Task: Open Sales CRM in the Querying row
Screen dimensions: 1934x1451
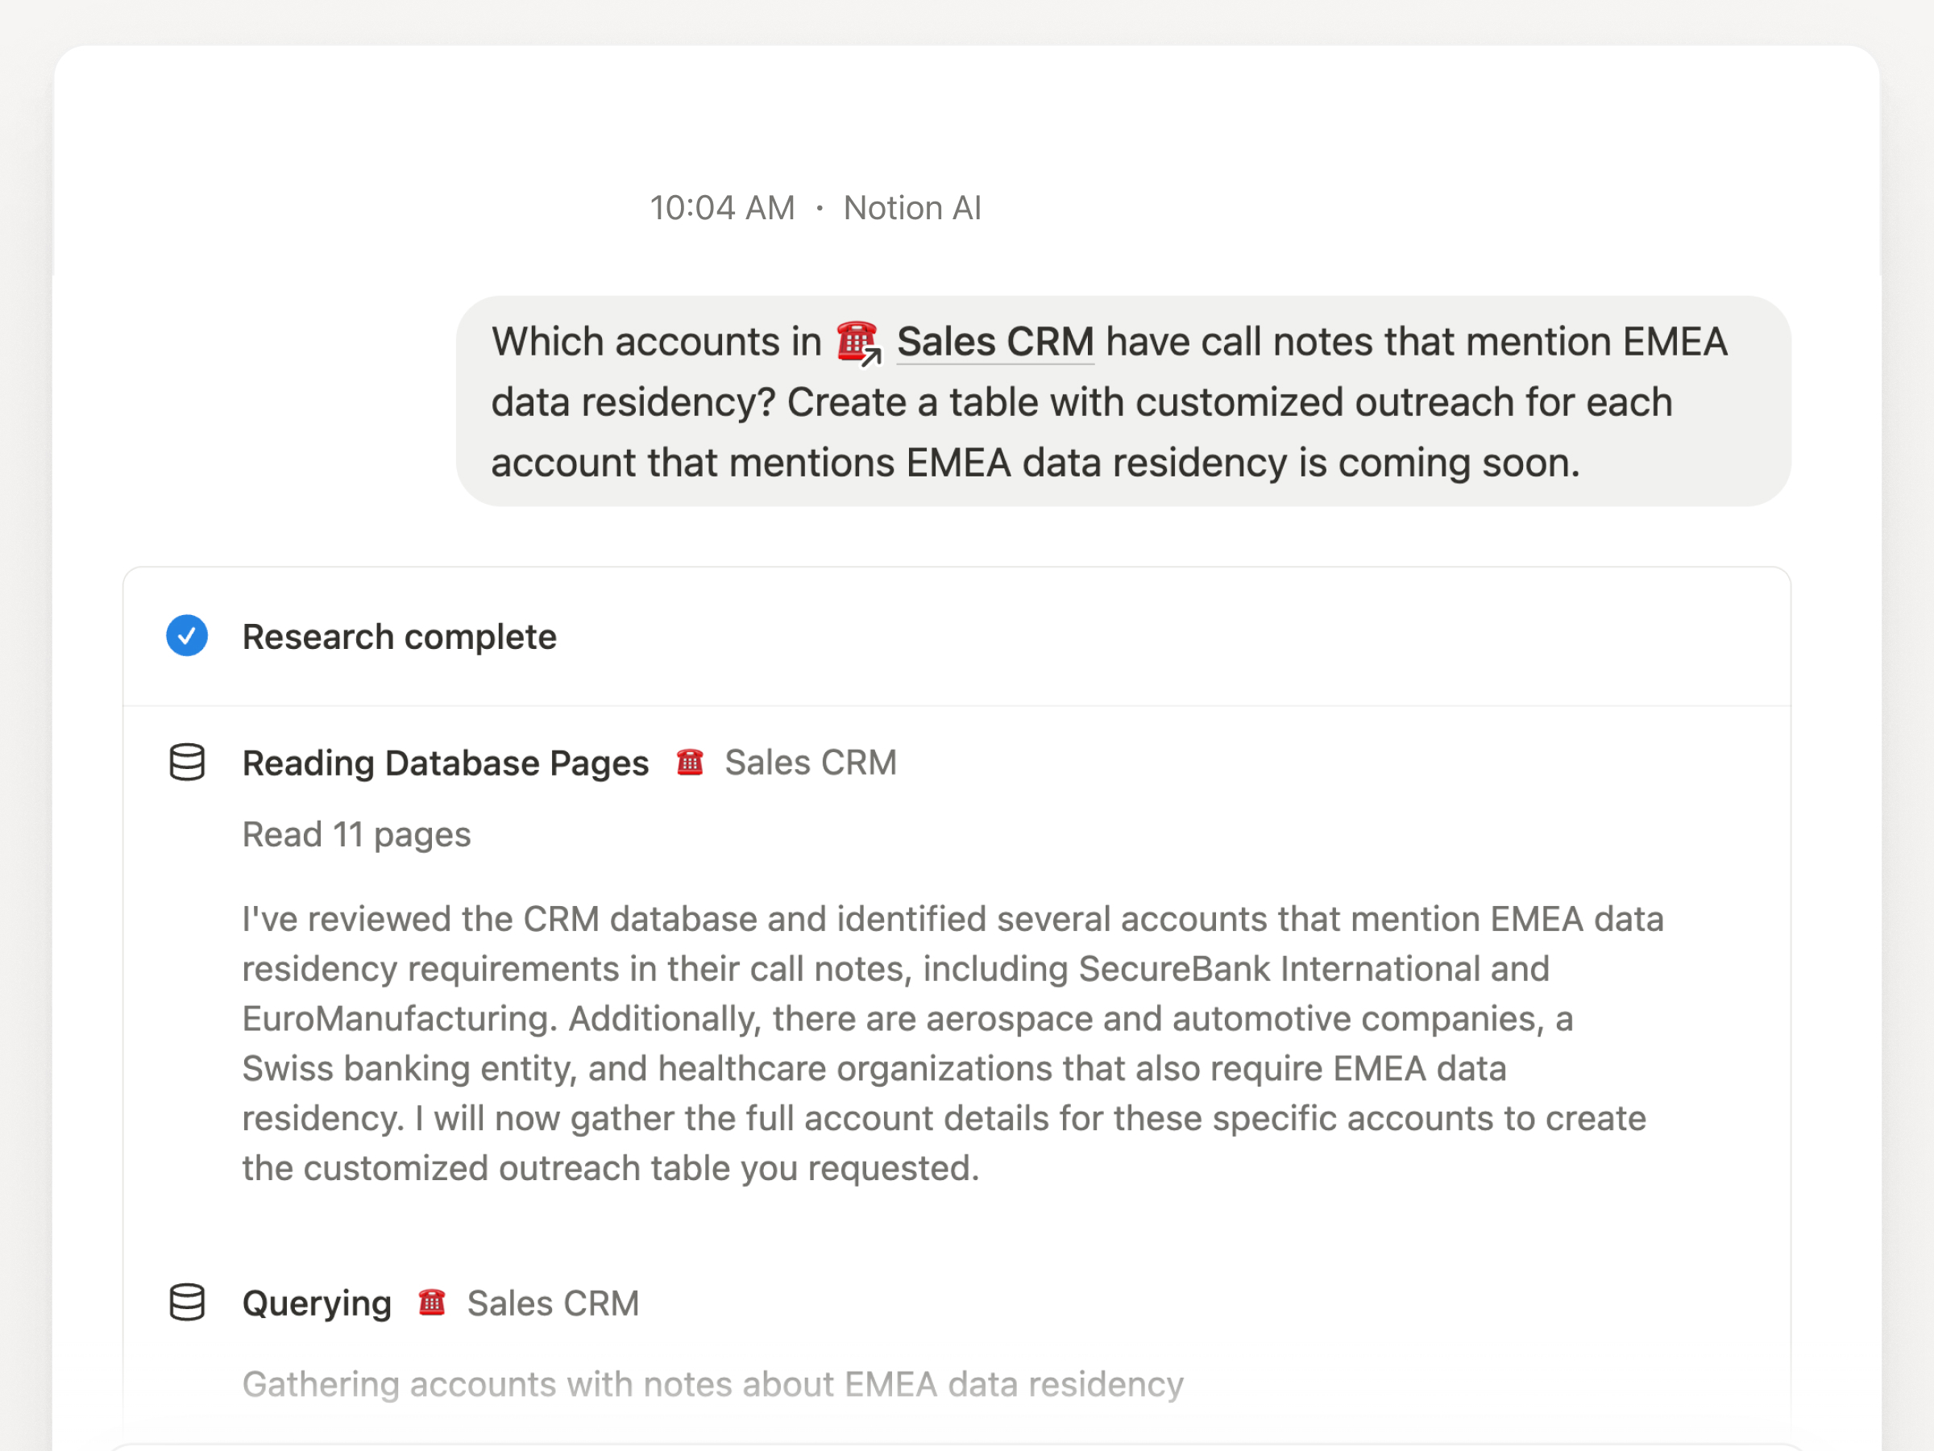Action: tap(554, 1303)
